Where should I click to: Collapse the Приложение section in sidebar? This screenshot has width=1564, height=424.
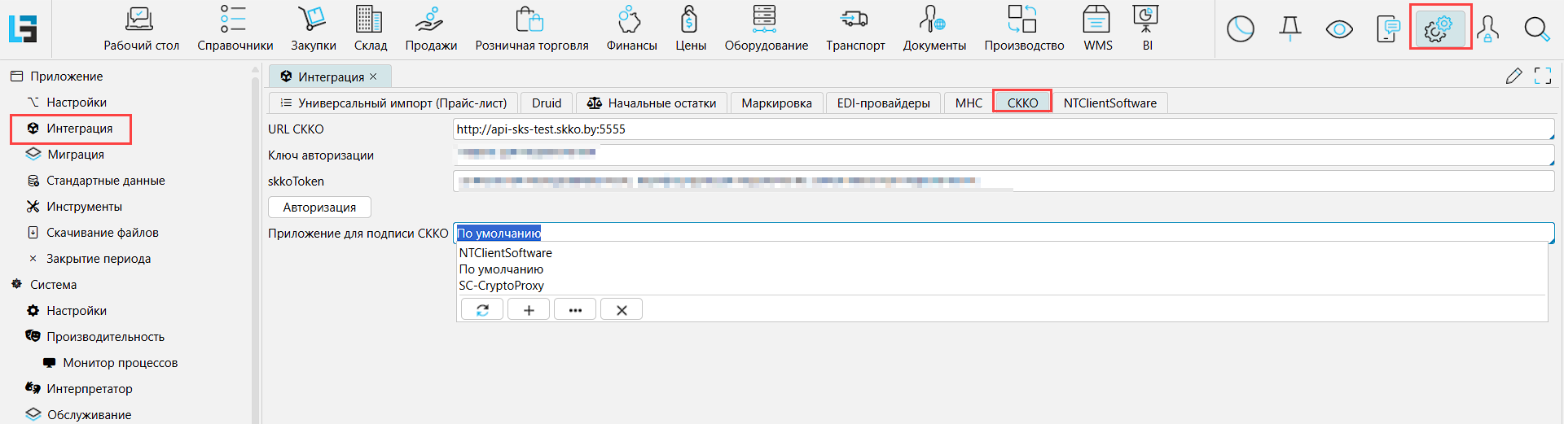[16, 76]
